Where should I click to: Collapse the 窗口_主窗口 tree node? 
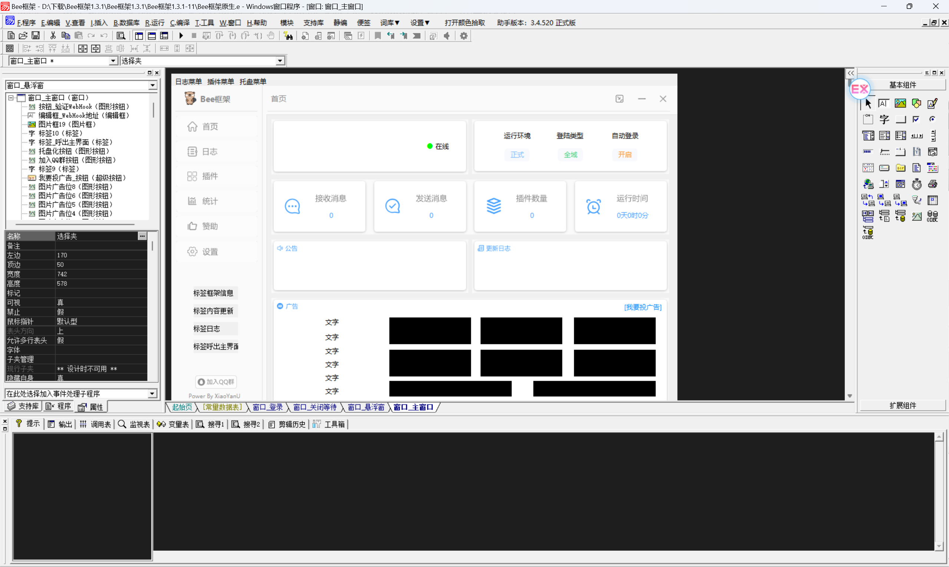pos(11,98)
